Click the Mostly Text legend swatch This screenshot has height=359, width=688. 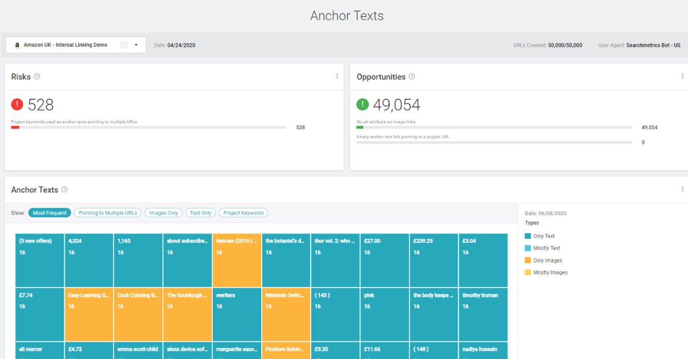[527, 248]
